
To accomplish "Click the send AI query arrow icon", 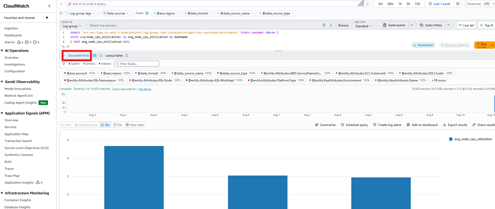I will click(x=367, y=4).
